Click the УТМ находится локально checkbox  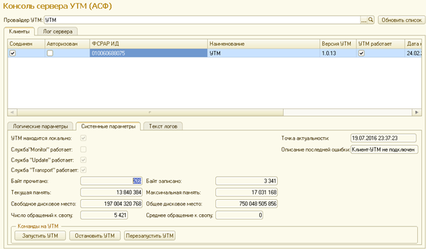coord(83,138)
